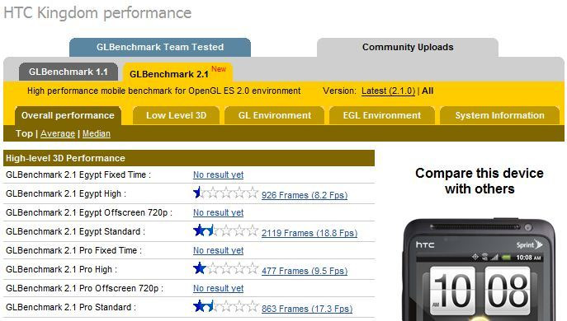Click 'GLBenchmark 2.1 Egypt High' label
The image size is (567, 321).
[x=66, y=193]
